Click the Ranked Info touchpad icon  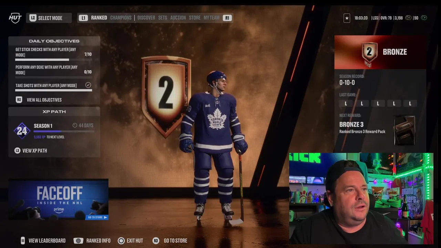click(79, 240)
